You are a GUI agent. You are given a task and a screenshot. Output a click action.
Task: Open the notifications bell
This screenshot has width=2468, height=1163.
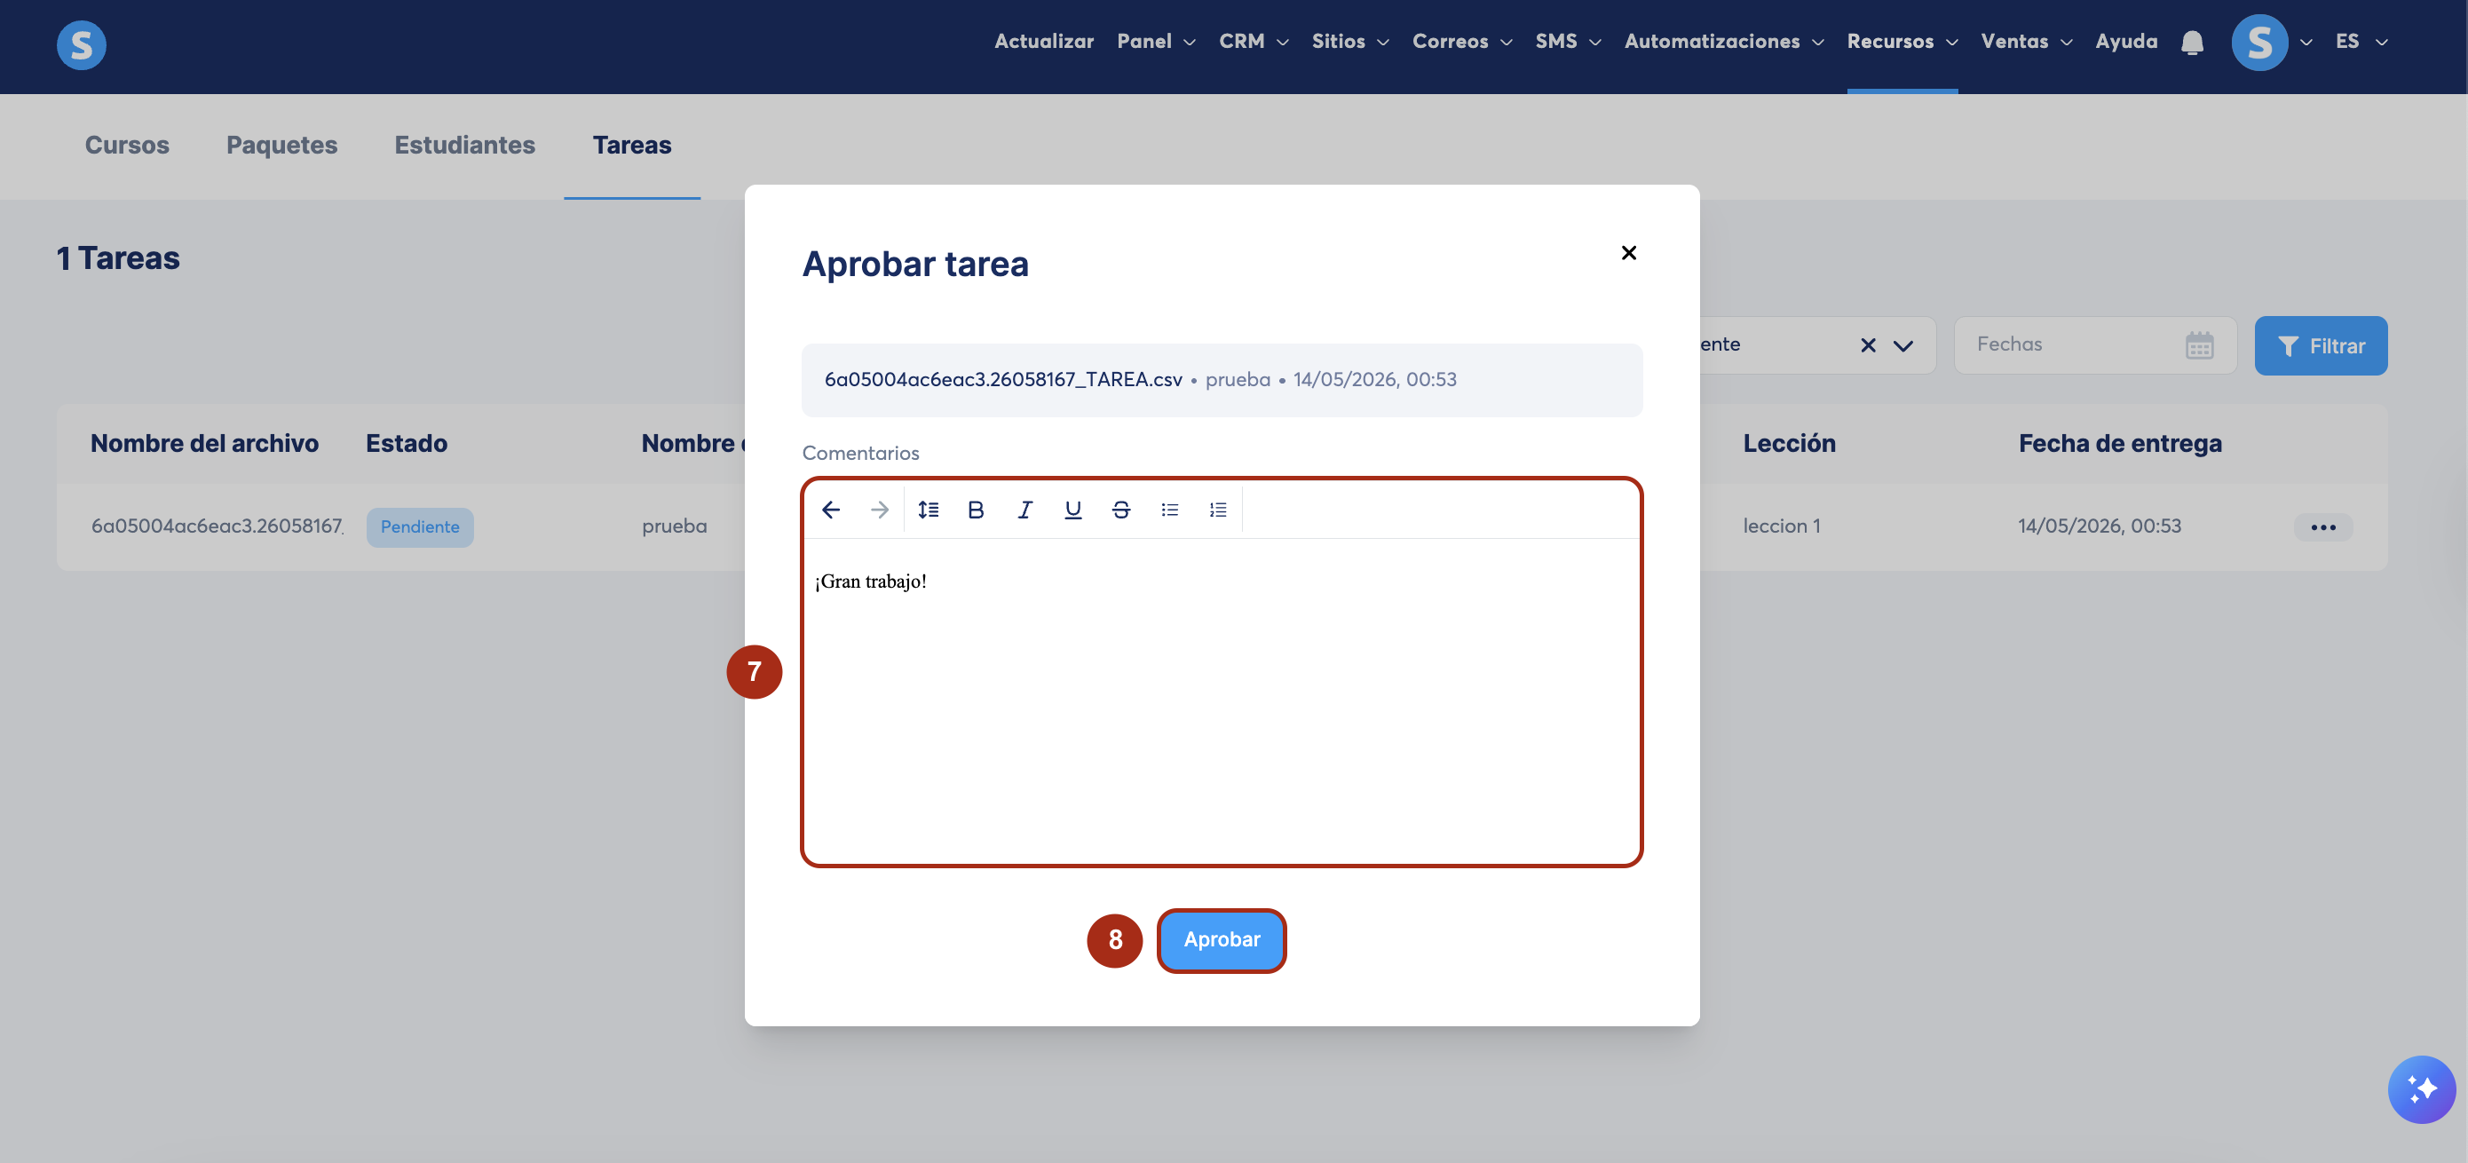pyautogui.click(x=2192, y=42)
